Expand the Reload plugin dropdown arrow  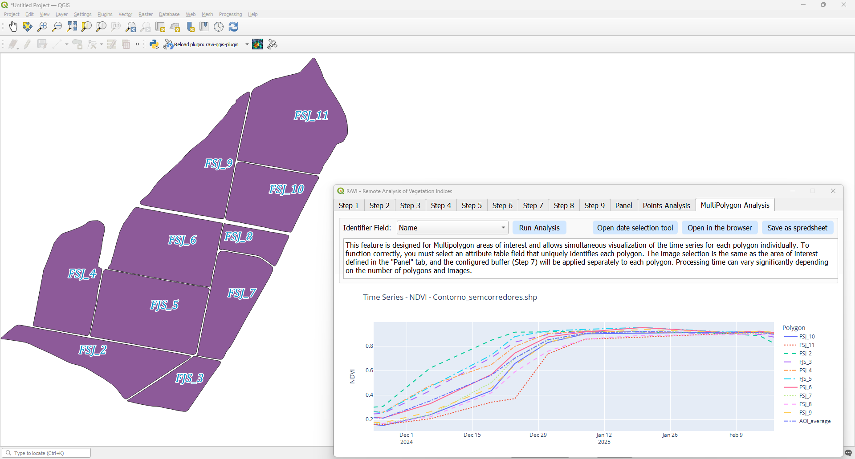[x=247, y=44]
